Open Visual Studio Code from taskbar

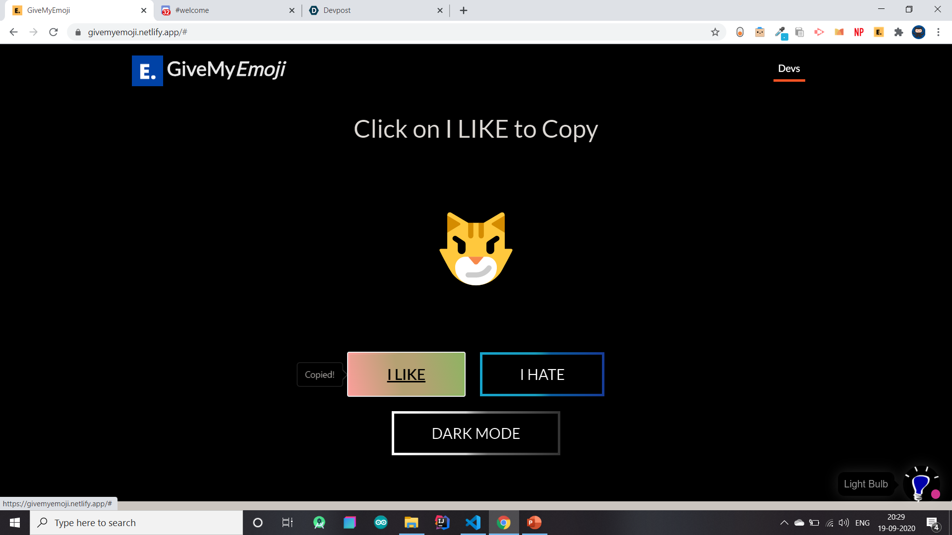(x=473, y=523)
